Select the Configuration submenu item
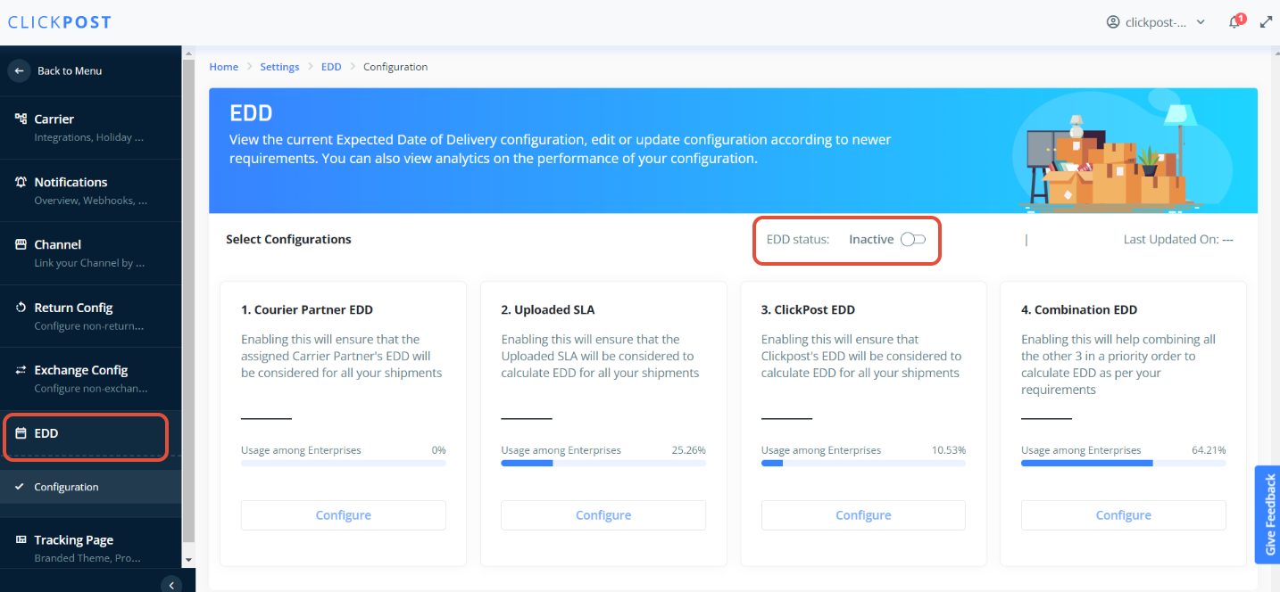Viewport: 1280px width, 592px height. 91,487
